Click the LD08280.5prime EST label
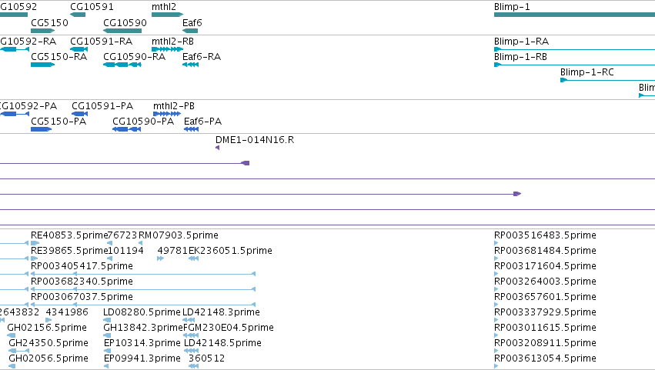Viewport: 655px width, 370px height. point(142,312)
